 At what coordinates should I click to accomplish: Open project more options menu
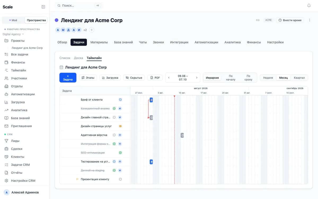(310, 20)
